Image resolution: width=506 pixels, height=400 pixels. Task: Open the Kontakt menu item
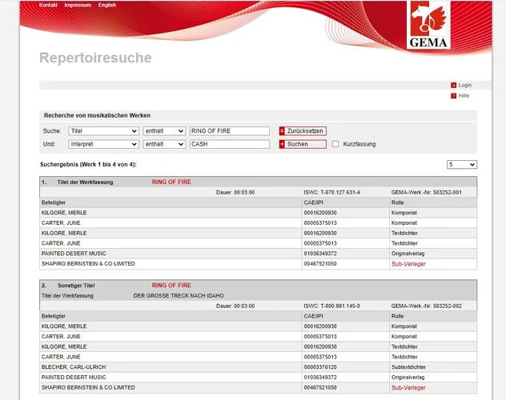[x=48, y=5]
